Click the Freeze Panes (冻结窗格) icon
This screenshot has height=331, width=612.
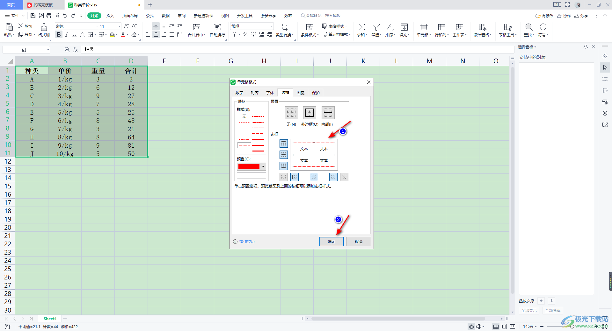tap(483, 27)
